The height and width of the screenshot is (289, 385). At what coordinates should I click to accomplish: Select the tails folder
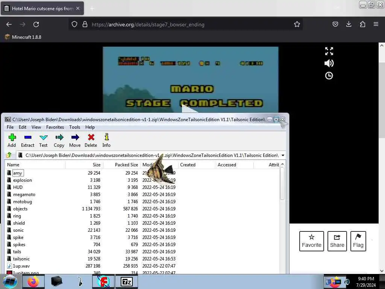17,251
